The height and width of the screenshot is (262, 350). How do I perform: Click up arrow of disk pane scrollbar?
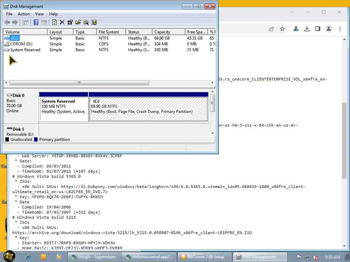coord(213,91)
